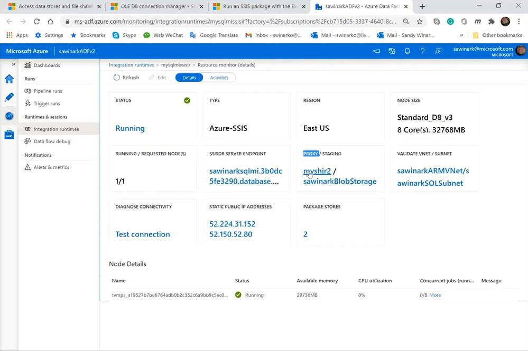
Task: Open the Author pencil icon in left rail
Action: click(9, 97)
